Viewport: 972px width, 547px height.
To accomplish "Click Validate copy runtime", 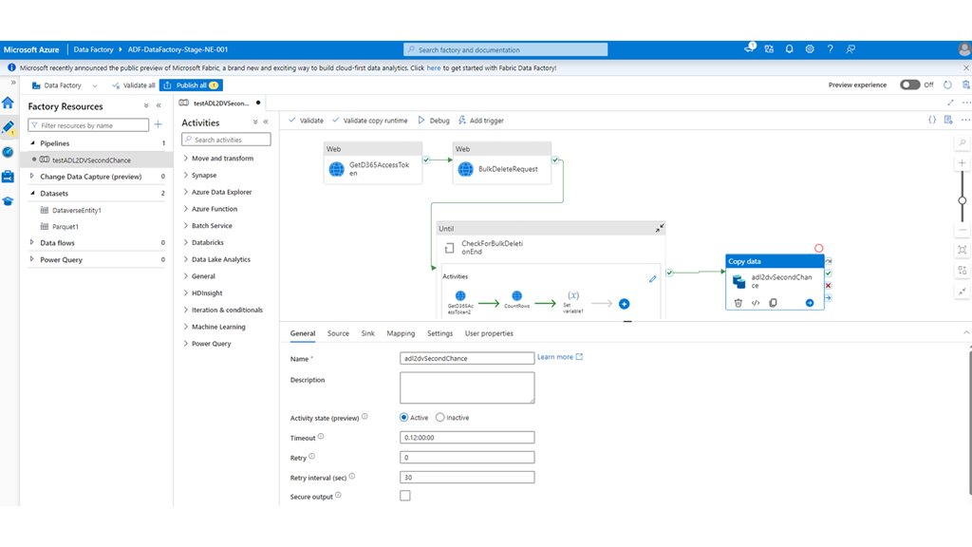I will tap(370, 121).
